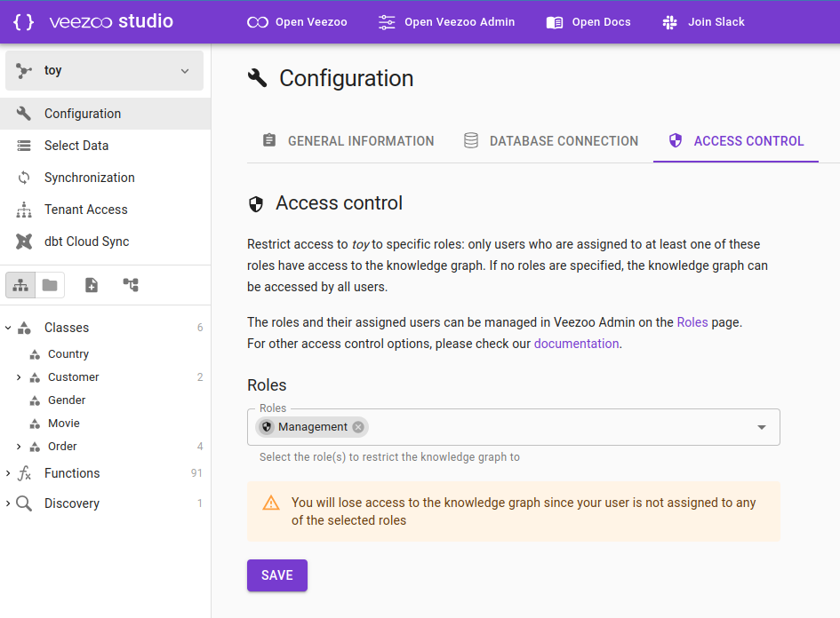This screenshot has height=618, width=840.
Task: Open the Roles dropdown arrow
Action: (761, 427)
